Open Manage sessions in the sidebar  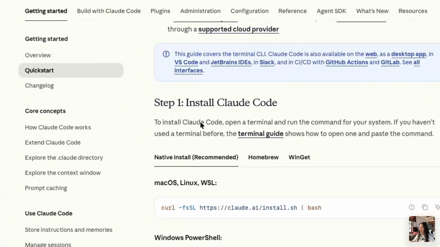tap(48, 245)
